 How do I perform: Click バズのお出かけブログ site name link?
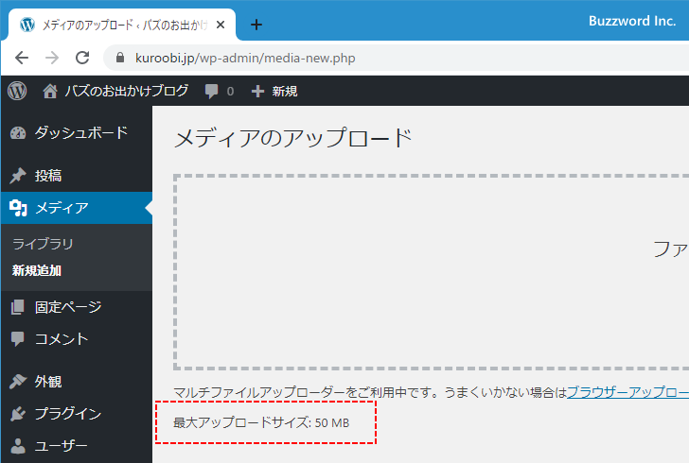[127, 91]
